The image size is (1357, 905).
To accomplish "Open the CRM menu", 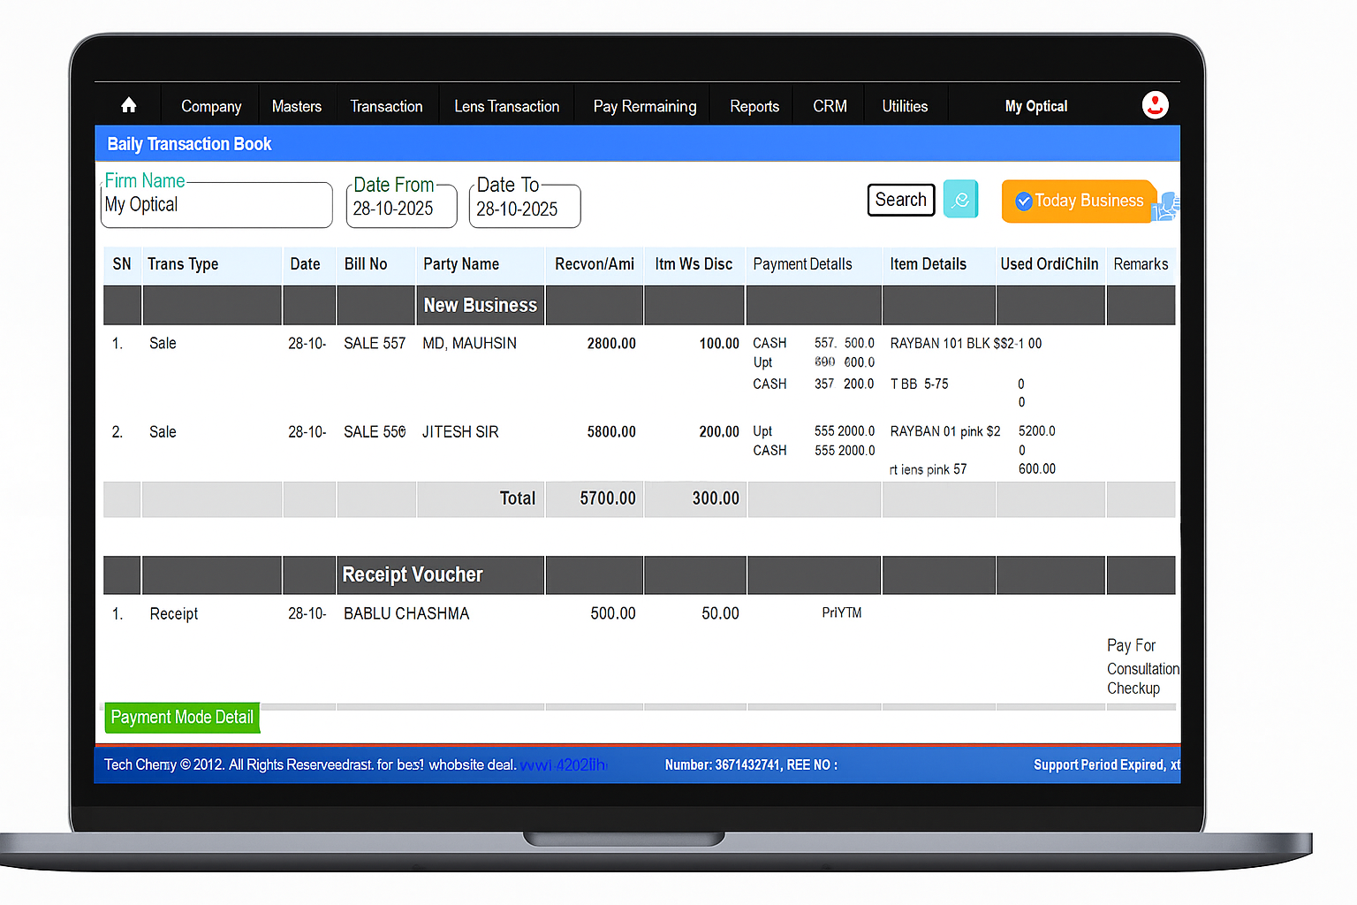I will tap(829, 105).
